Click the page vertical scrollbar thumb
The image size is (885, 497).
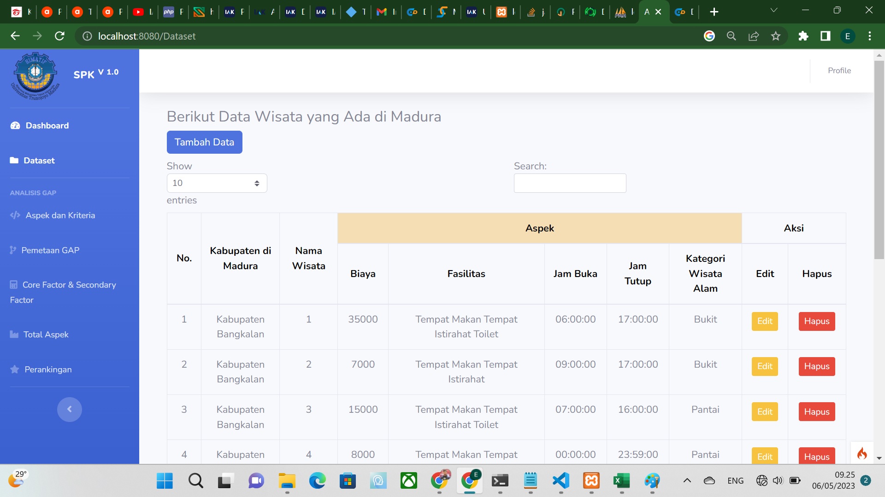tap(879, 159)
